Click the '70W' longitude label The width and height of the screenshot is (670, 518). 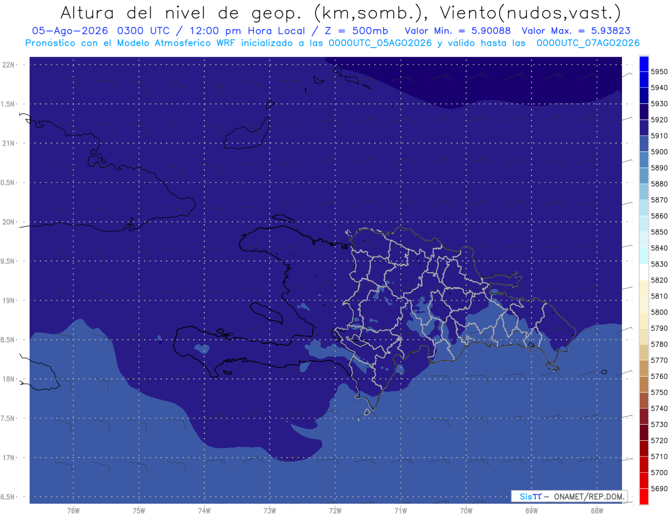click(x=466, y=510)
